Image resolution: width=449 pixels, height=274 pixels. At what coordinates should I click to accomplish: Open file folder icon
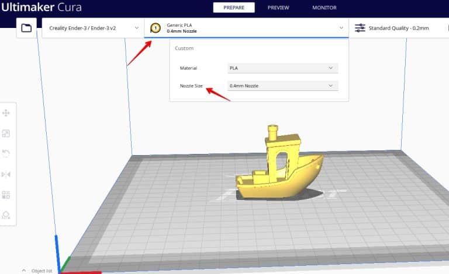coord(26,28)
